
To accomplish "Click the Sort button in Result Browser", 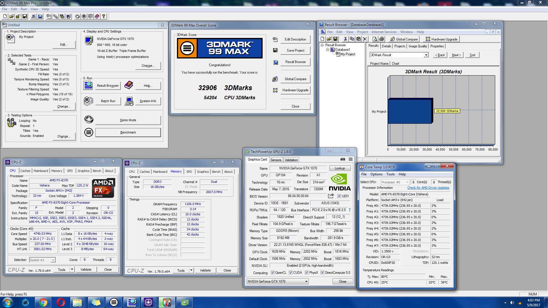I will tap(472, 55).
